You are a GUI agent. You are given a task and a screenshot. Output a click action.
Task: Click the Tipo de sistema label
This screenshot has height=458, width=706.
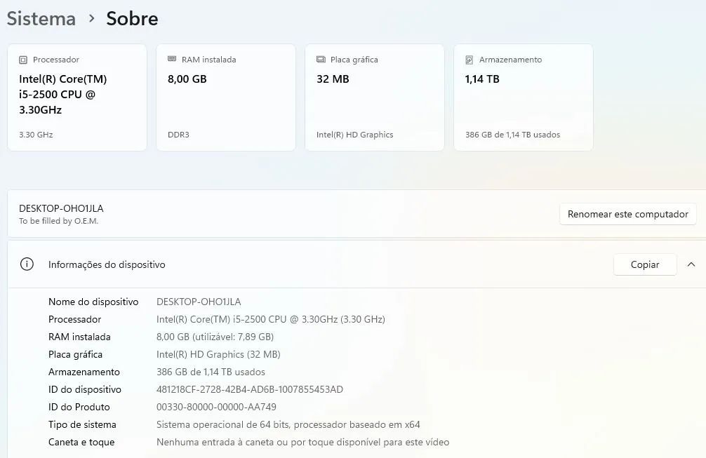point(82,425)
